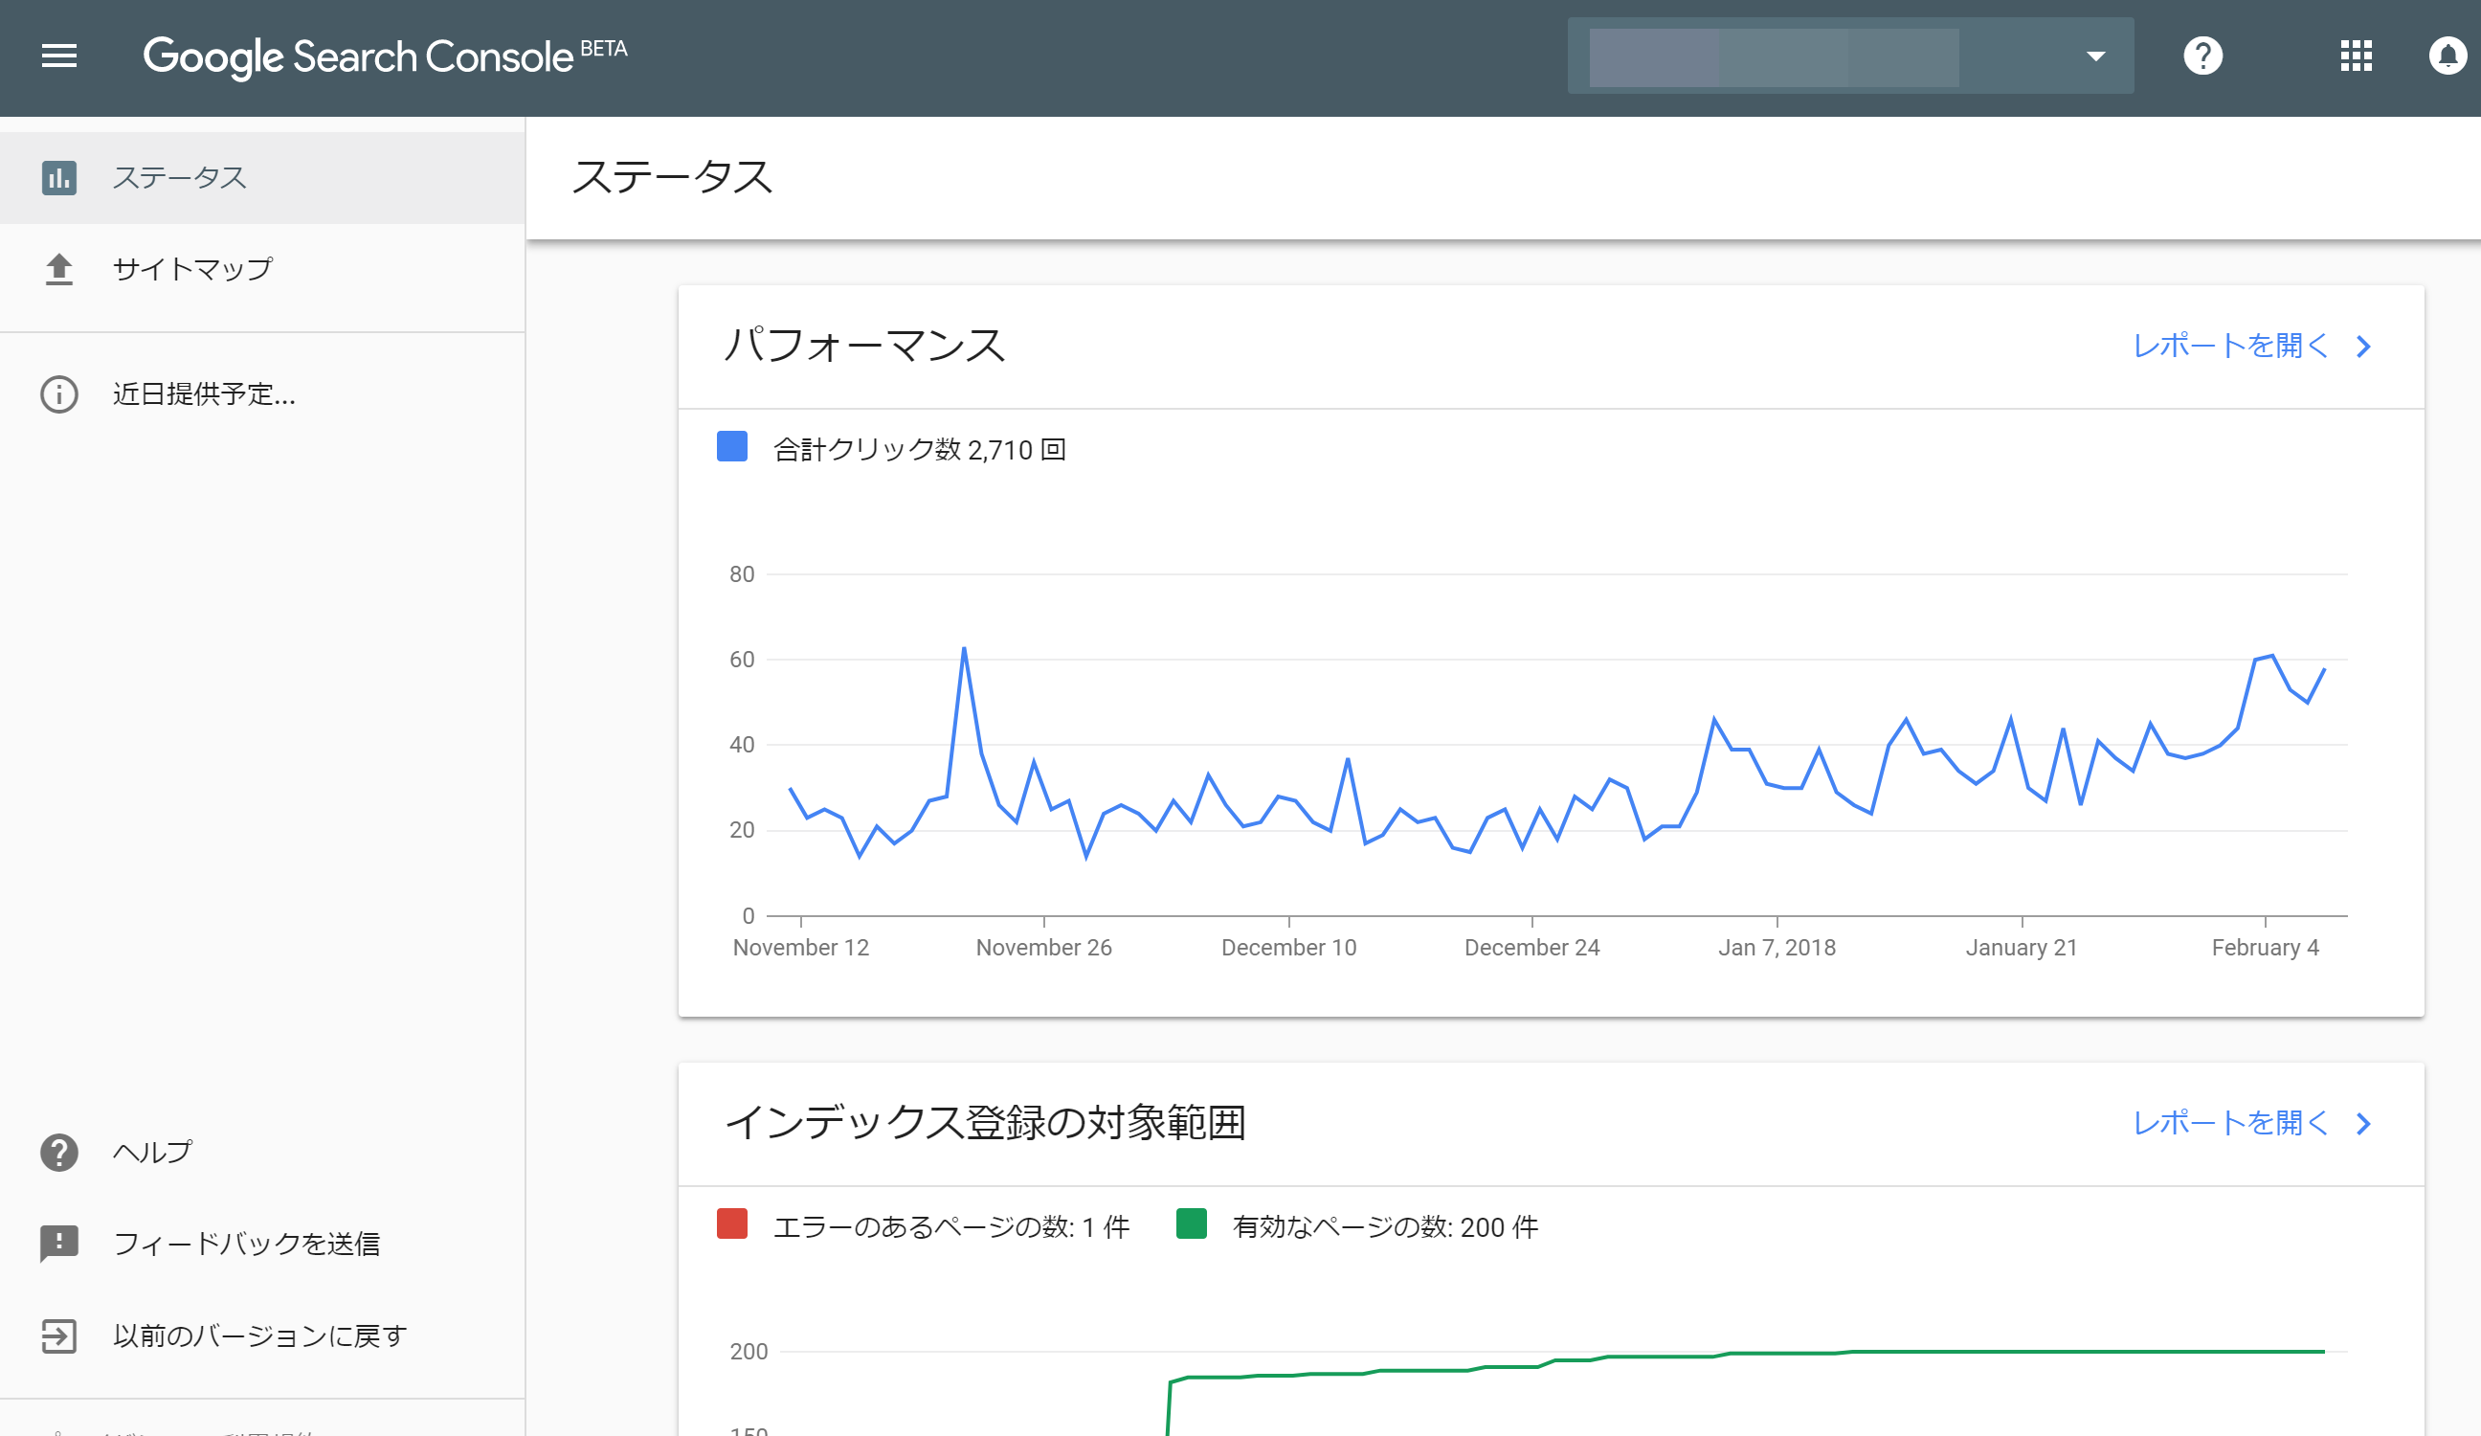Click the ステータス sidebar icon
The height and width of the screenshot is (1436, 2481).
pyautogui.click(x=58, y=176)
